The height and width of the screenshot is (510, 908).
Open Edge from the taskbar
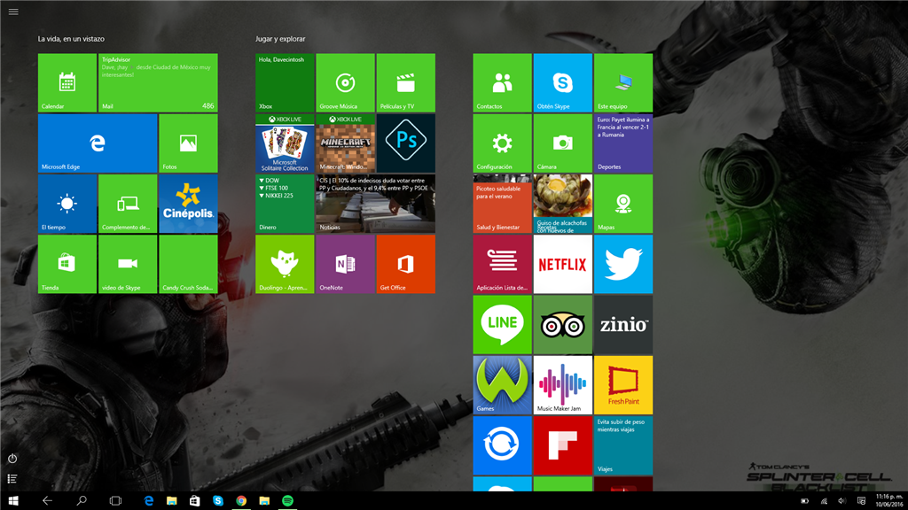pyautogui.click(x=149, y=501)
